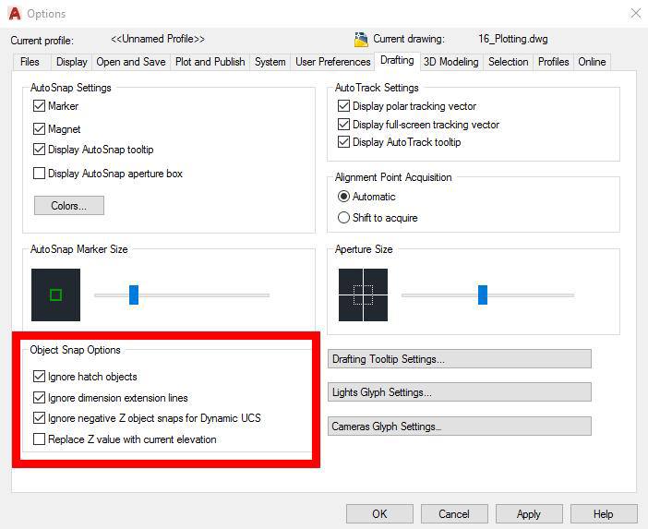
Task: Go to the Profiles tab
Action: 553,62
